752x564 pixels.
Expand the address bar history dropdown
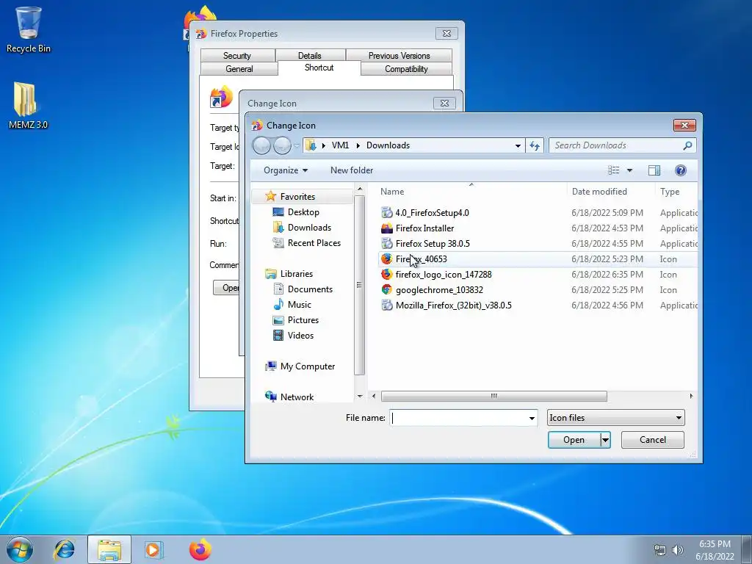518,145
